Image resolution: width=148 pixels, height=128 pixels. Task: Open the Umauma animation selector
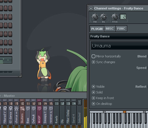120,46
